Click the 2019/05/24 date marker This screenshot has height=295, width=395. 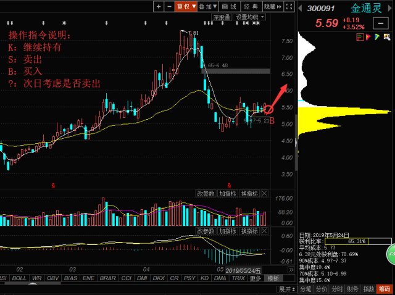pyautogui.click(x=243, y=271)
